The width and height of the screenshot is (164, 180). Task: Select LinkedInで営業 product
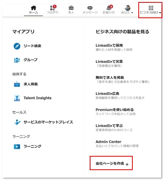pyautogui.click(x=109, y=62)
